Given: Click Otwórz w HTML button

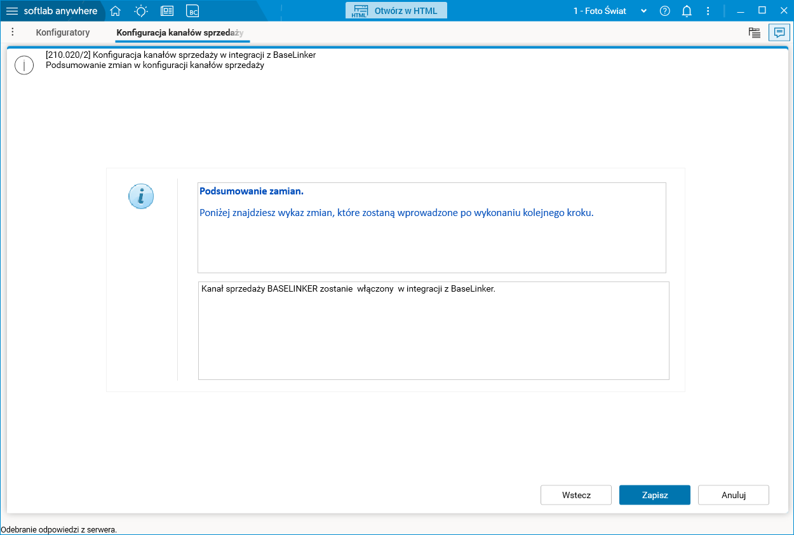Looking at the screenshot, I should (x=396, y=11).
